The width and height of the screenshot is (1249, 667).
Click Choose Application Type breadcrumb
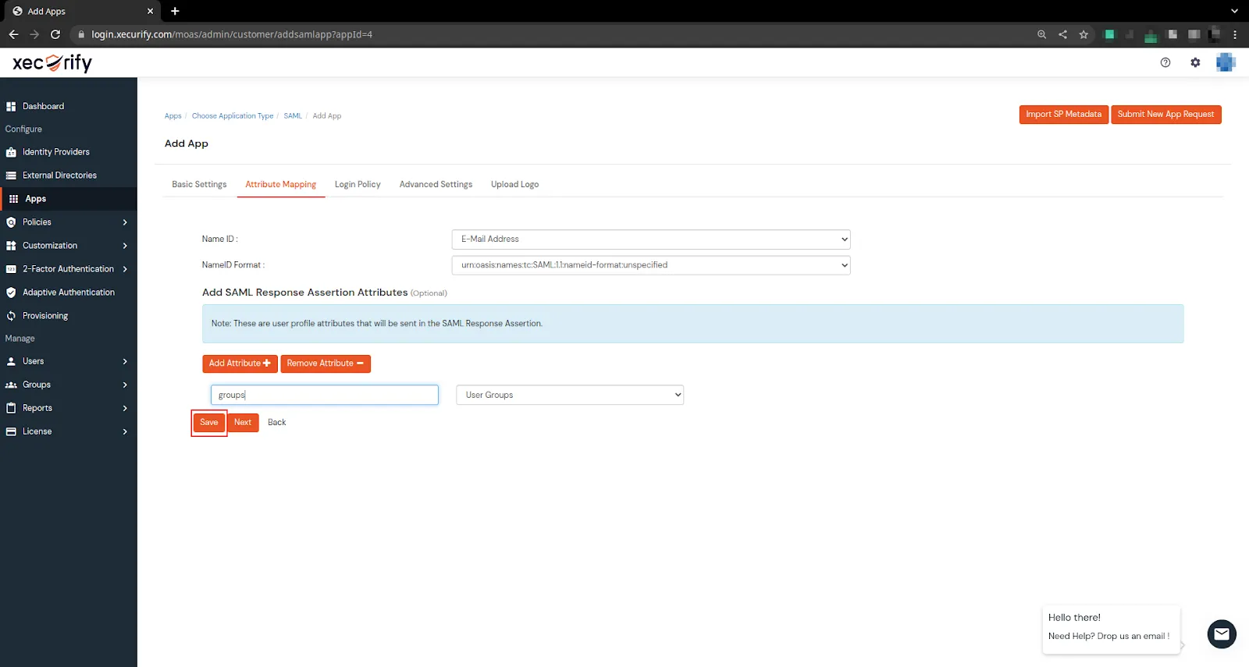click(x=233, y=116)
